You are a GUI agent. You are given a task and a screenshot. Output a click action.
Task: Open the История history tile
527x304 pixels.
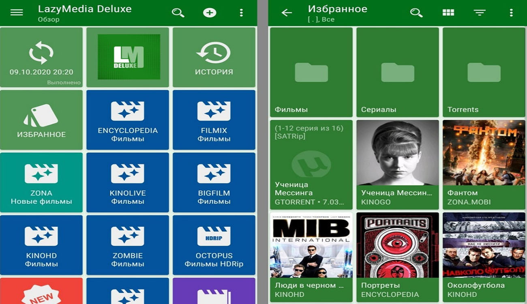coord(214,58)
